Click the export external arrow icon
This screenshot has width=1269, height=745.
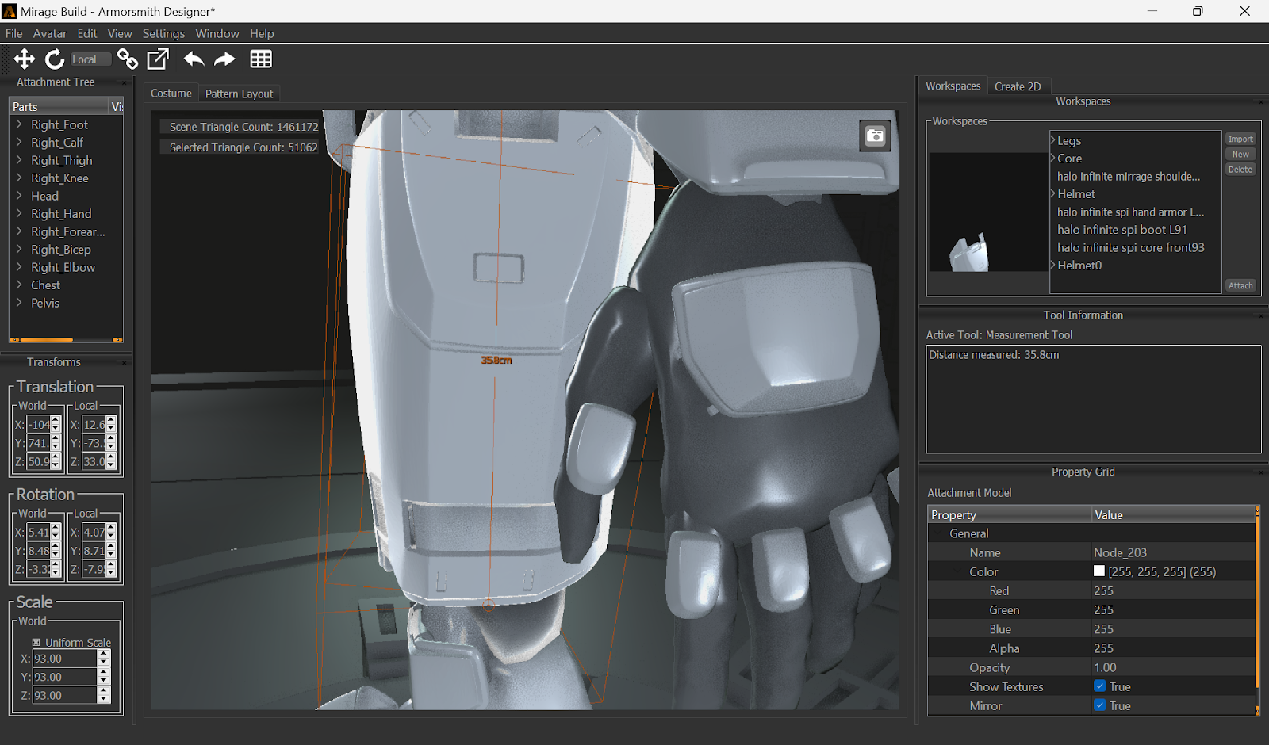pos(159,59)
